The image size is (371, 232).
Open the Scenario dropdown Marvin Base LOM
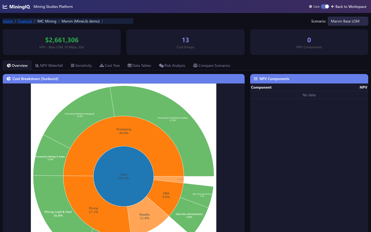(x=348, y=21)
